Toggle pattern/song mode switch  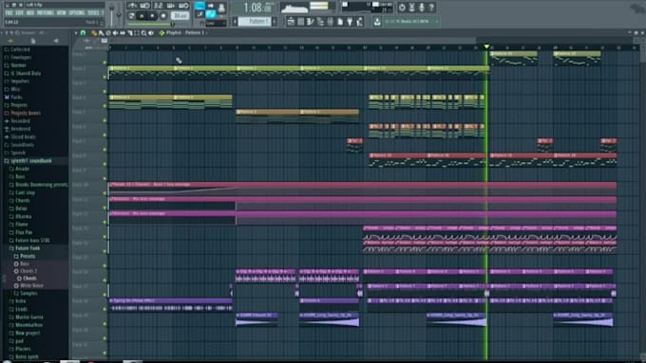[x=131, y=16]
